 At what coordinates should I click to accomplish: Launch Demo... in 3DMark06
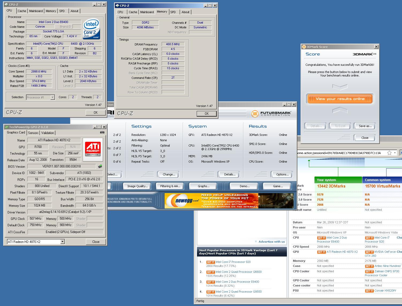tap(244, 186)
